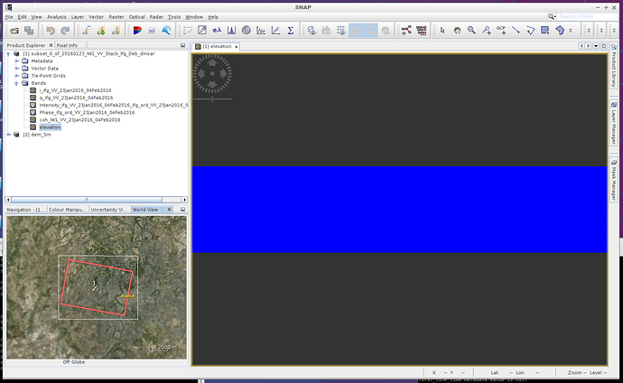Choose the hand panning tool

(x=457, y=30)
